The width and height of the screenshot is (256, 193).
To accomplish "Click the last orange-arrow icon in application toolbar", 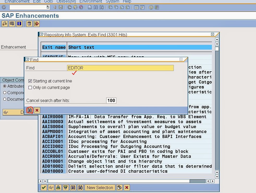I will tap(37, 24).
